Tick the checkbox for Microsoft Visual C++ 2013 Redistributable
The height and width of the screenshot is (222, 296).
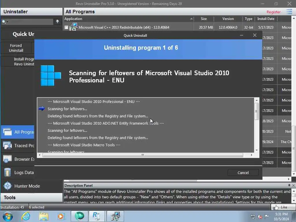point(66,27)
